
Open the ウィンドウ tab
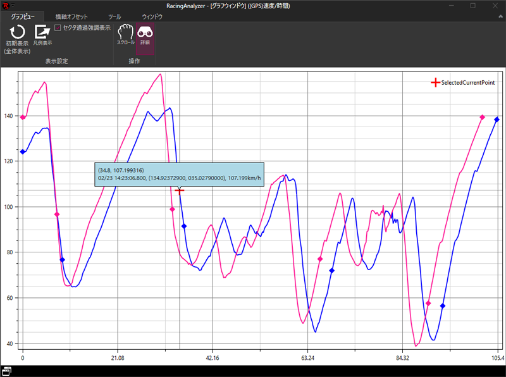click(152, 16)
